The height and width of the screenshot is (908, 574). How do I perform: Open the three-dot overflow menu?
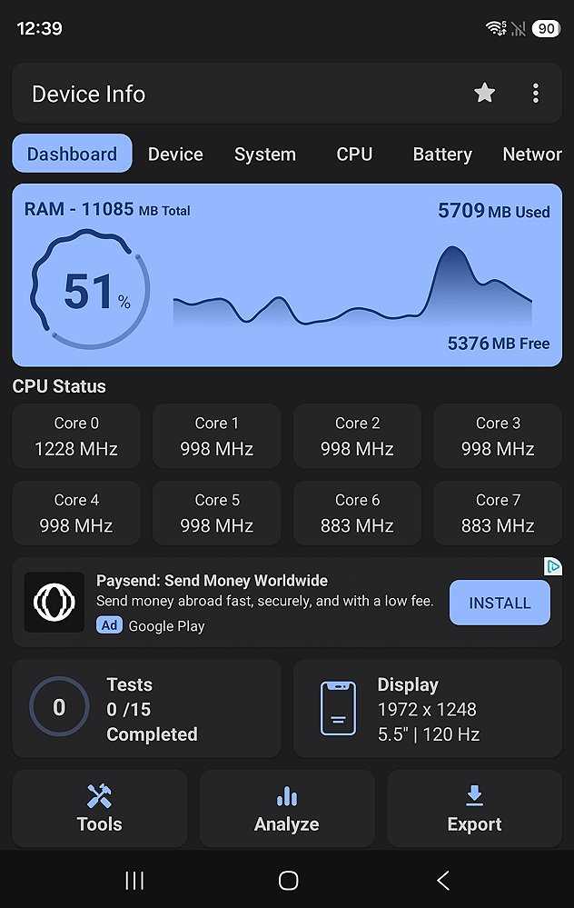(536, 94)
